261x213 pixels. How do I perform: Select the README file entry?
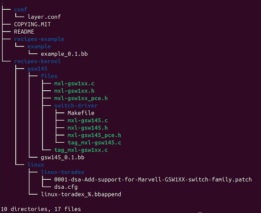24,32
